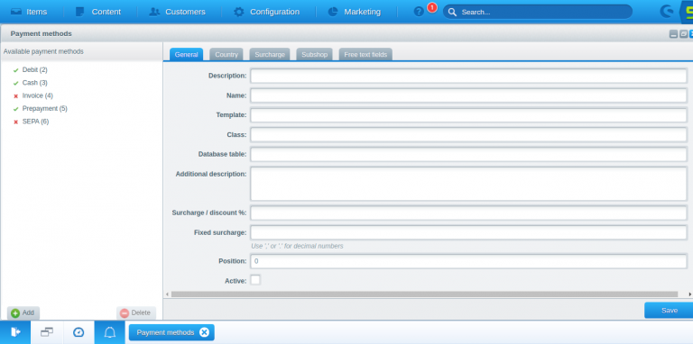693x344 pixels.
Task: Click the Content menu document icon
Action: click(79, 12)
